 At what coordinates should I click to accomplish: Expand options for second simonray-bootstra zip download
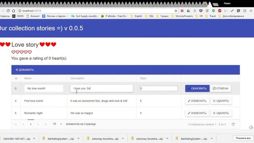coord(167,139)
